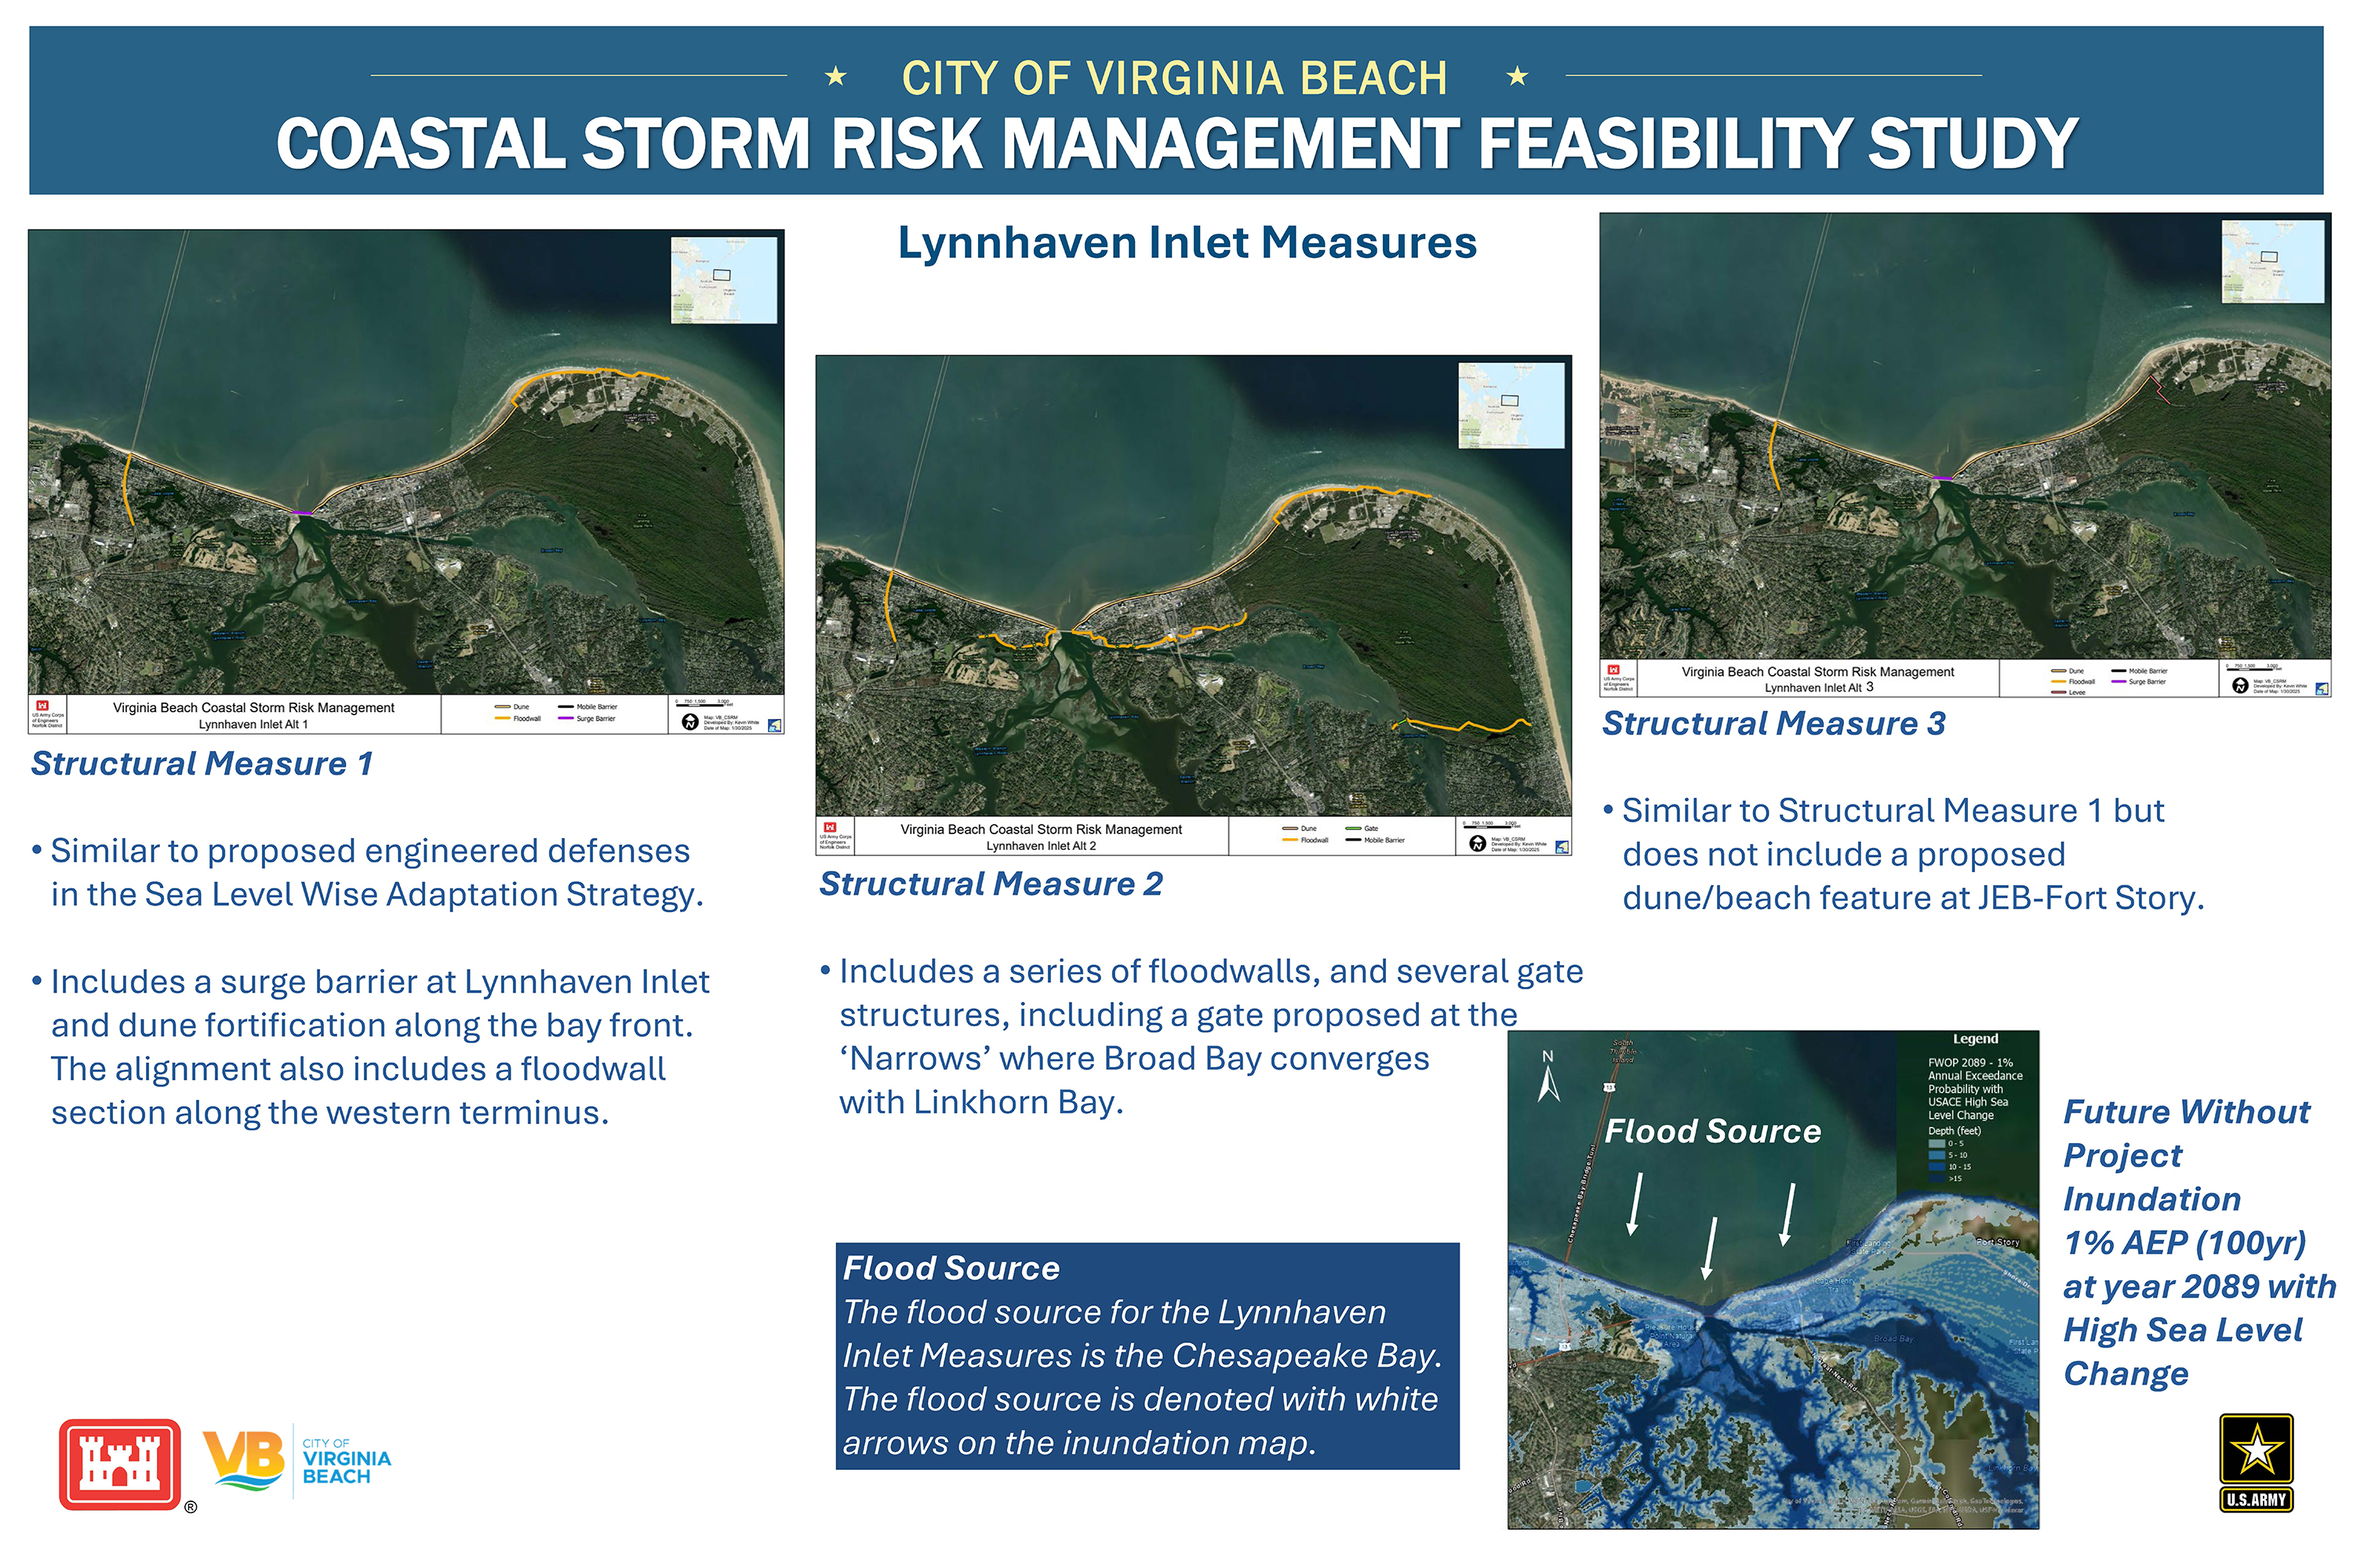The height and width of the screenshot is (1568, 2353).
Task: Select the >15 depth legend swatch
Action: click(x=1937, y=1179)
